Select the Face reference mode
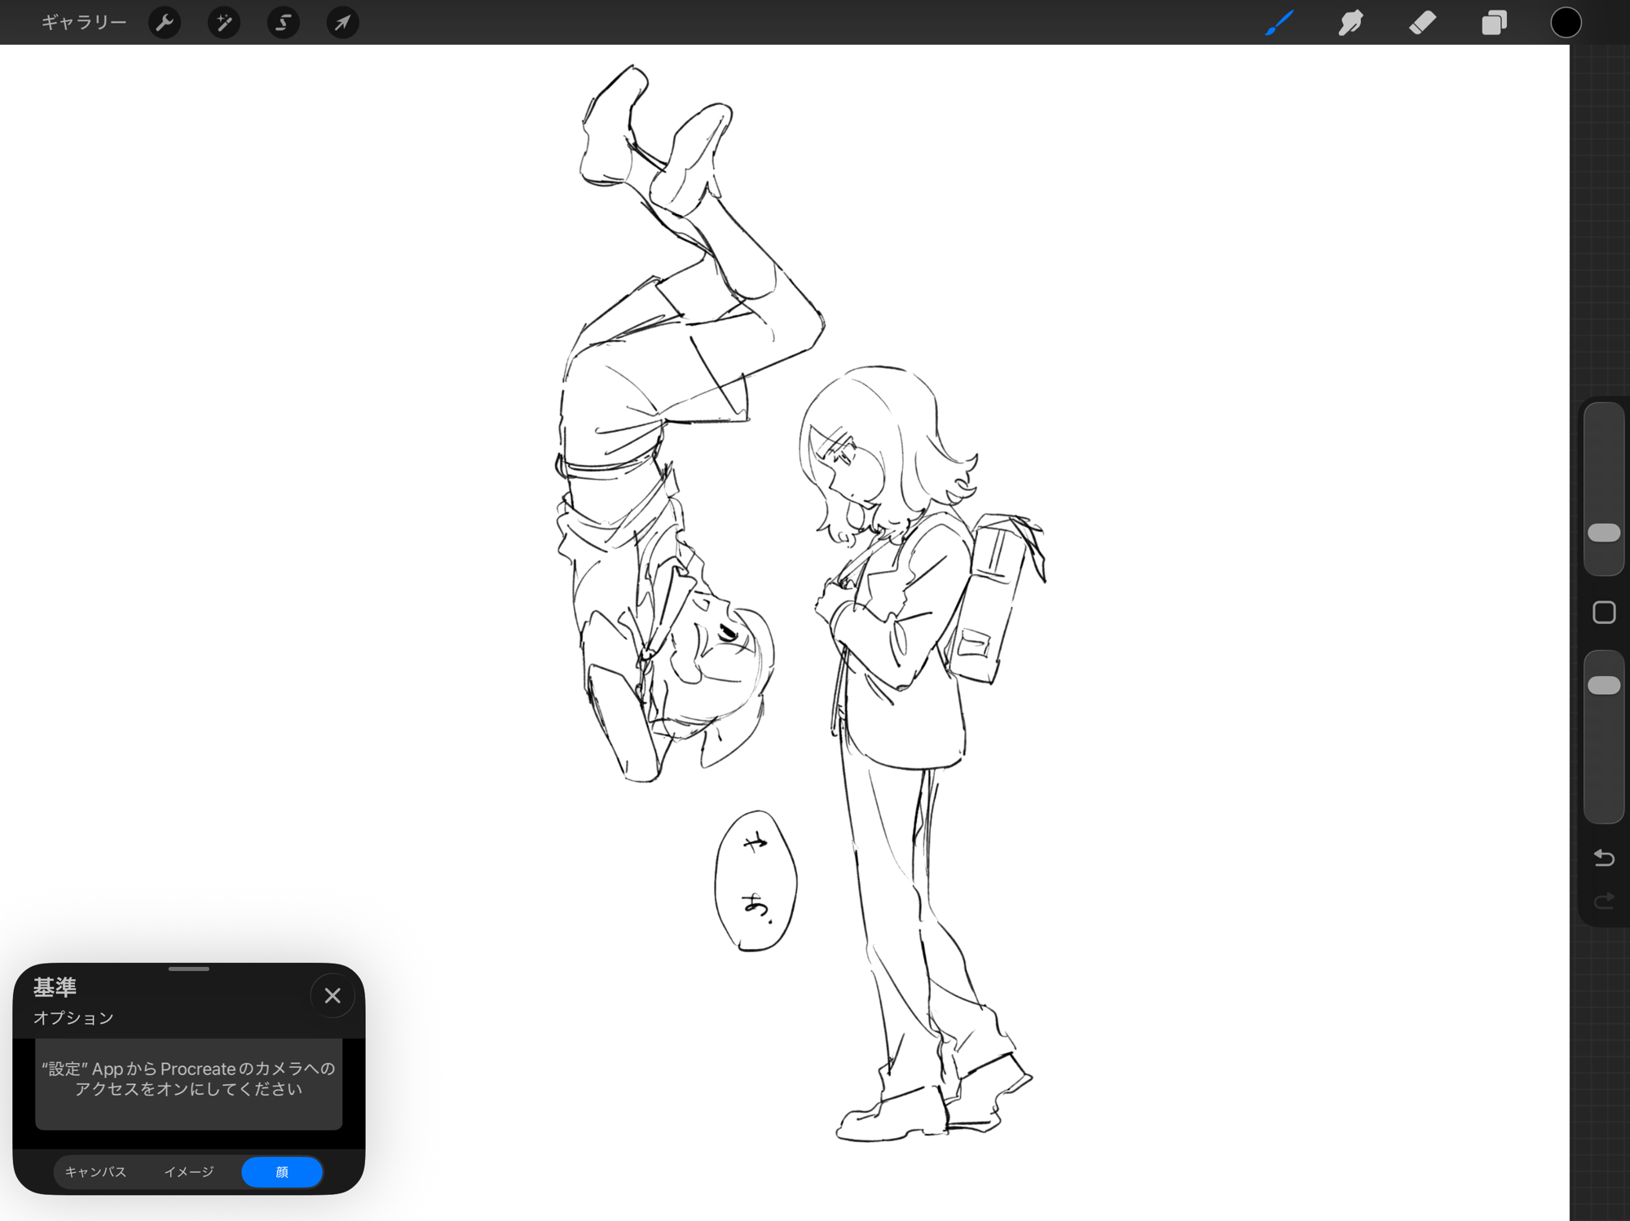1630x1221 pixels. tap(282, 1171)
